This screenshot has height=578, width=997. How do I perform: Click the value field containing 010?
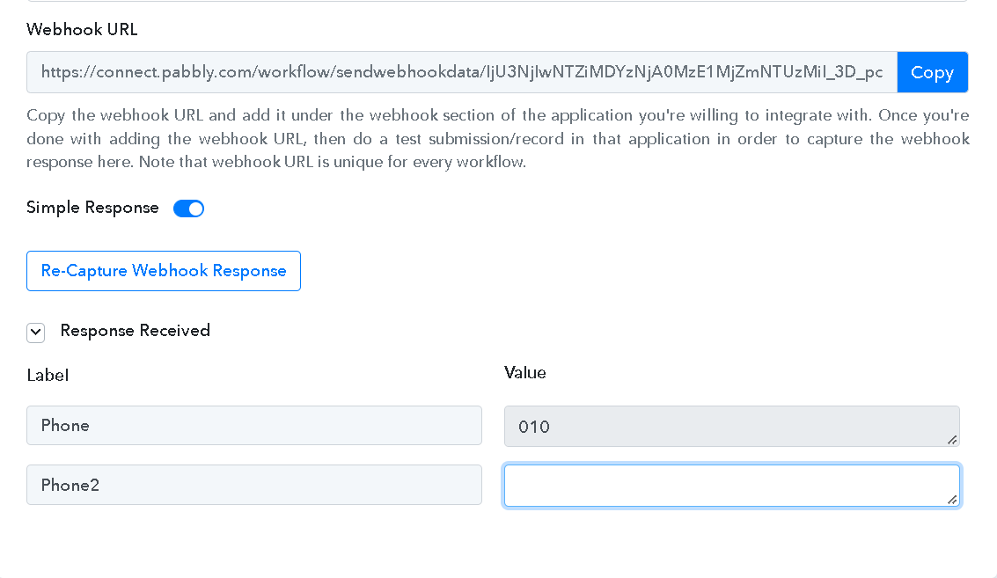[x=732, y=427]
